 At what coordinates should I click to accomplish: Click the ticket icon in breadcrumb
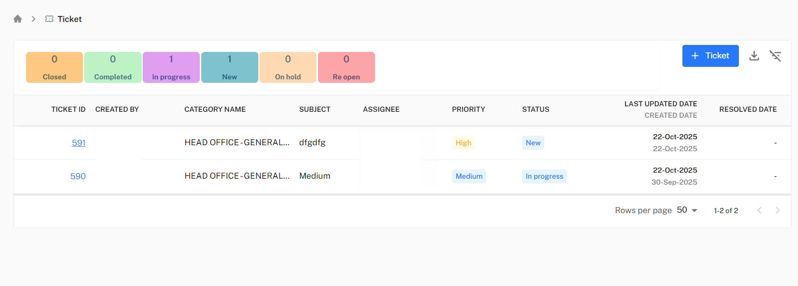pyautogui.click(x=49, y=19)
